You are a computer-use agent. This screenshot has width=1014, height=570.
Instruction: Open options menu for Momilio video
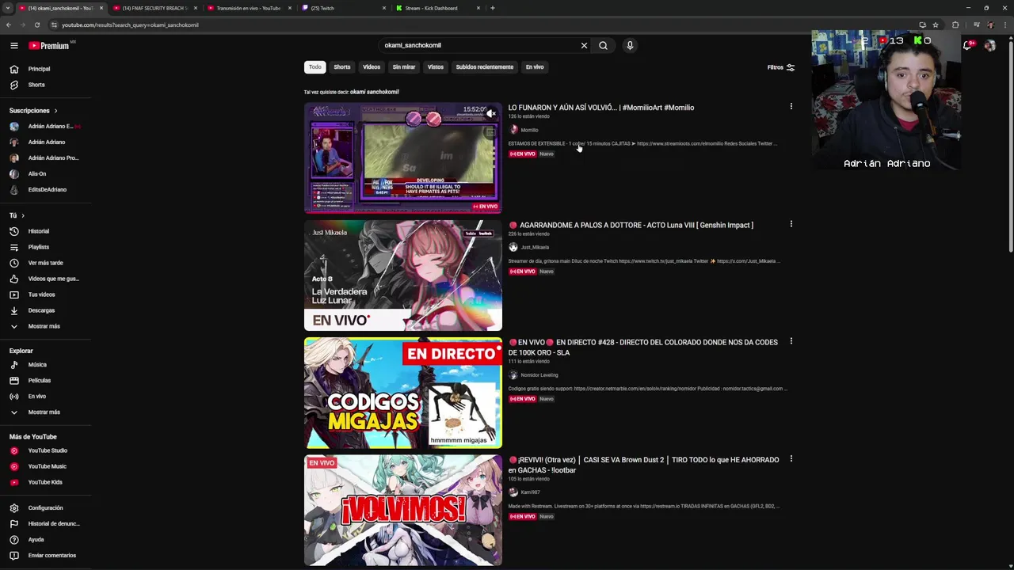(791, 107)
